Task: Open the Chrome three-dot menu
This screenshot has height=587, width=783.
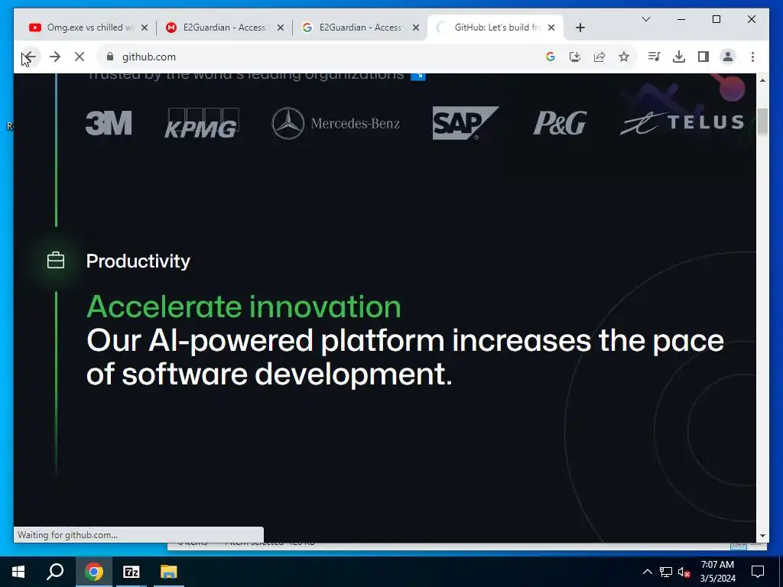Action: [752, 57]
